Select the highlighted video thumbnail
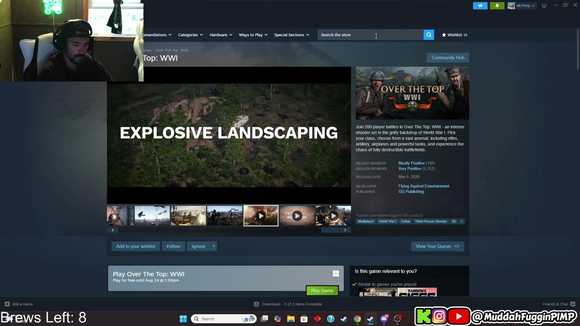 261,216
